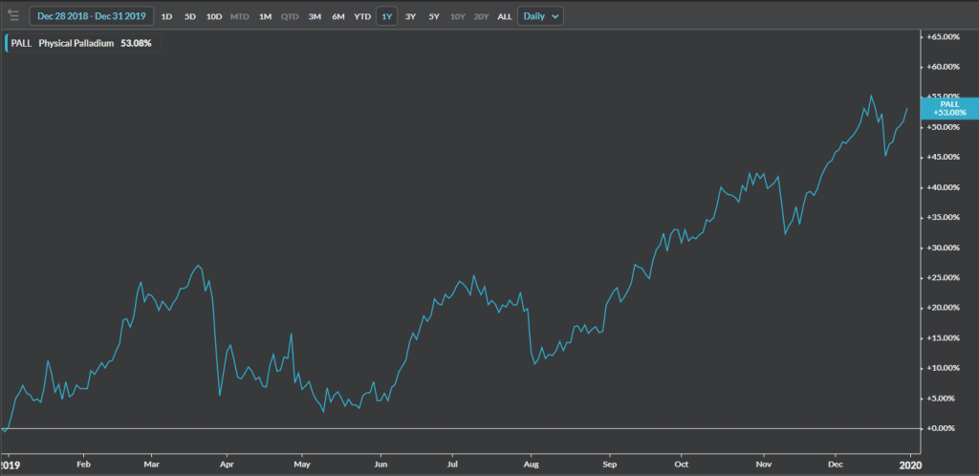Set chart range to YTD
This screenshot has height=476, width=979.
tap(362, 16)
